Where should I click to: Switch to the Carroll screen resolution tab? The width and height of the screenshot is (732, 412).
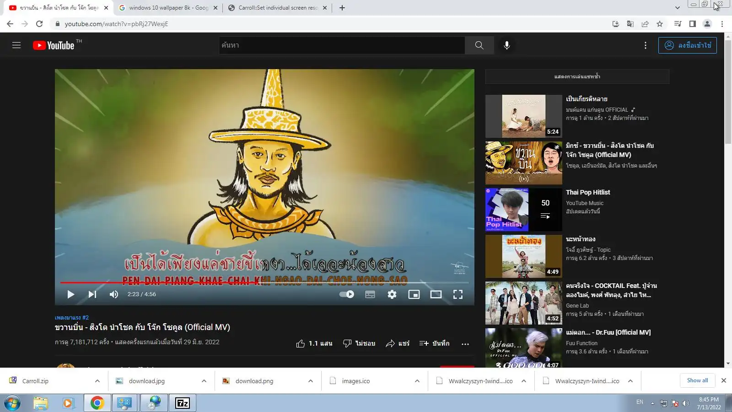278,8
